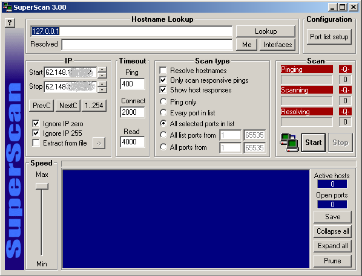Viewport: 362px width, 276px height.
Task: Open Port list setup configuration
Action: [329, 37]
